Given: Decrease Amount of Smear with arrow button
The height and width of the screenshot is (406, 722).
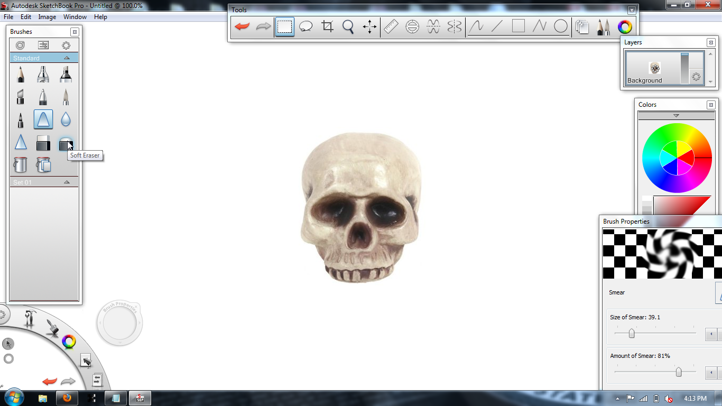Looking at the screenshot, I should pyautogui.click(x=711, y=373).
